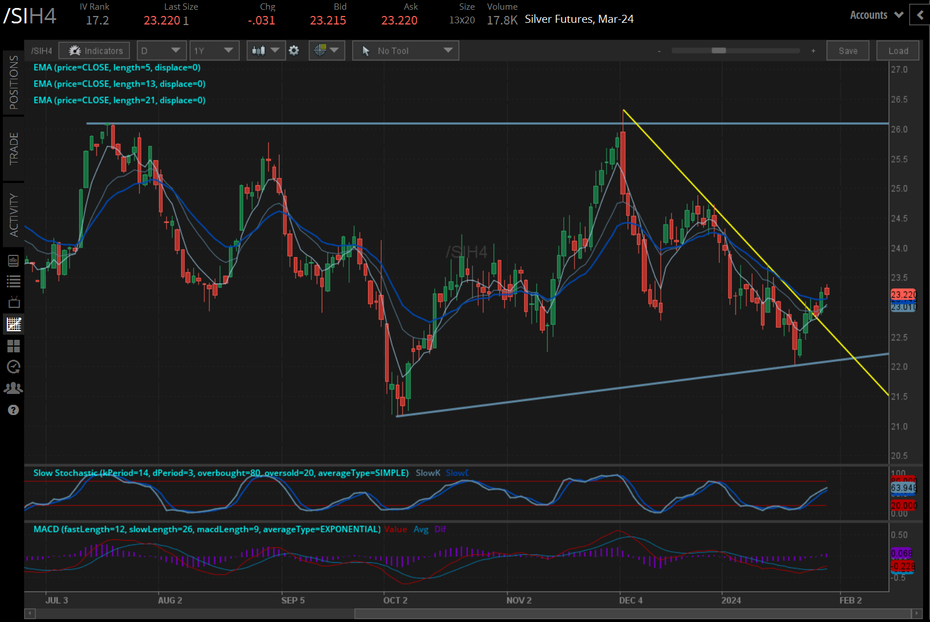The width and height of the screenshot is (930, 622).
Task: Click the TV media icon in sidebar
Action: pyautogui.click(x=14, y=302)
